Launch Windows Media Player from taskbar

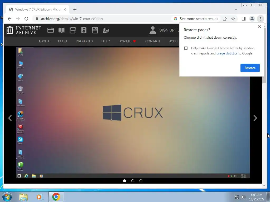(39, 197)
